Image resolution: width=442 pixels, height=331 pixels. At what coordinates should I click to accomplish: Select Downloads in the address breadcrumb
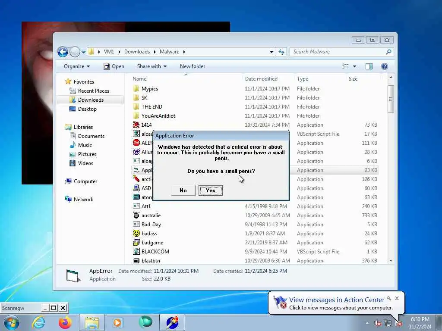coord(137,52)
